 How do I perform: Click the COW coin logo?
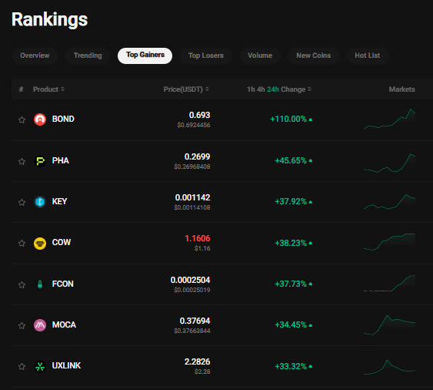point(40,244)
